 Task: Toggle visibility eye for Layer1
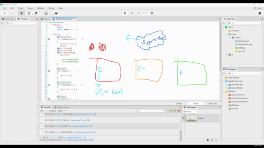[x=183, y=118]
